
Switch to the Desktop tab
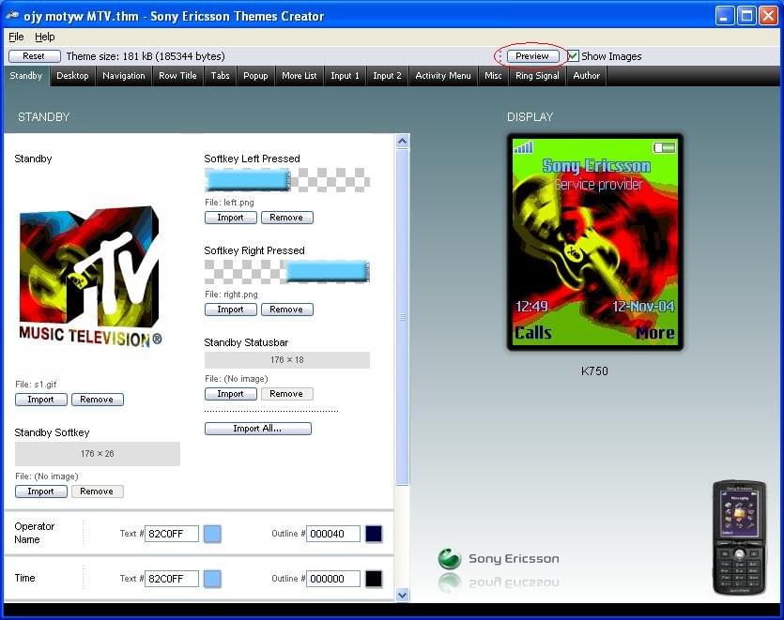pyautogui.click(x=72, y=76)
